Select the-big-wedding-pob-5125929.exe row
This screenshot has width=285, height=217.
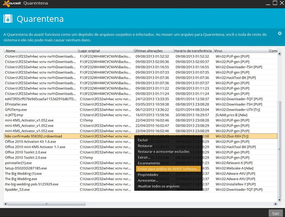140,184
